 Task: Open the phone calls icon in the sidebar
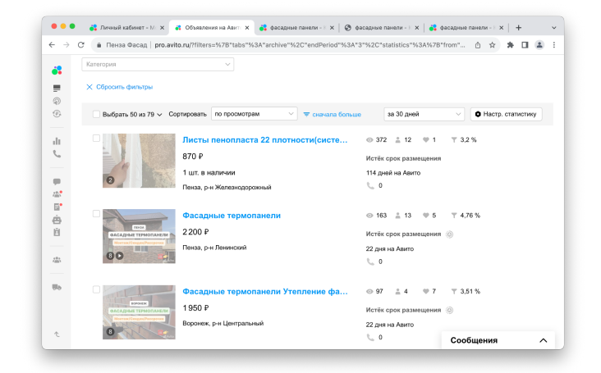[57, 154]
